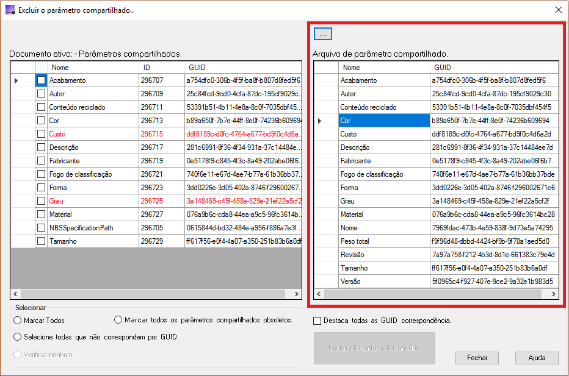Check the Autor row checkbox
The width and height of the screenshot is (569, 376).
[x=41, y=93]
